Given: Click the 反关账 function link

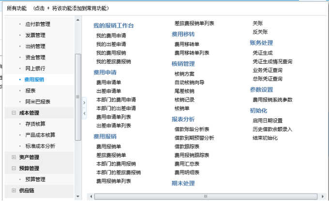Looking at the screenshot, I should pyautogui.click(x=260, y=32).
